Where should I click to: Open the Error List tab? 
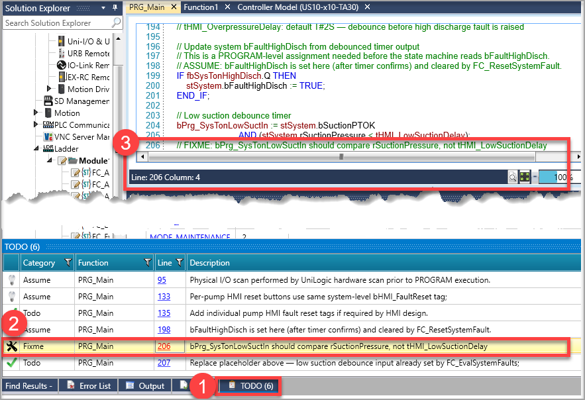coord(88,386)
